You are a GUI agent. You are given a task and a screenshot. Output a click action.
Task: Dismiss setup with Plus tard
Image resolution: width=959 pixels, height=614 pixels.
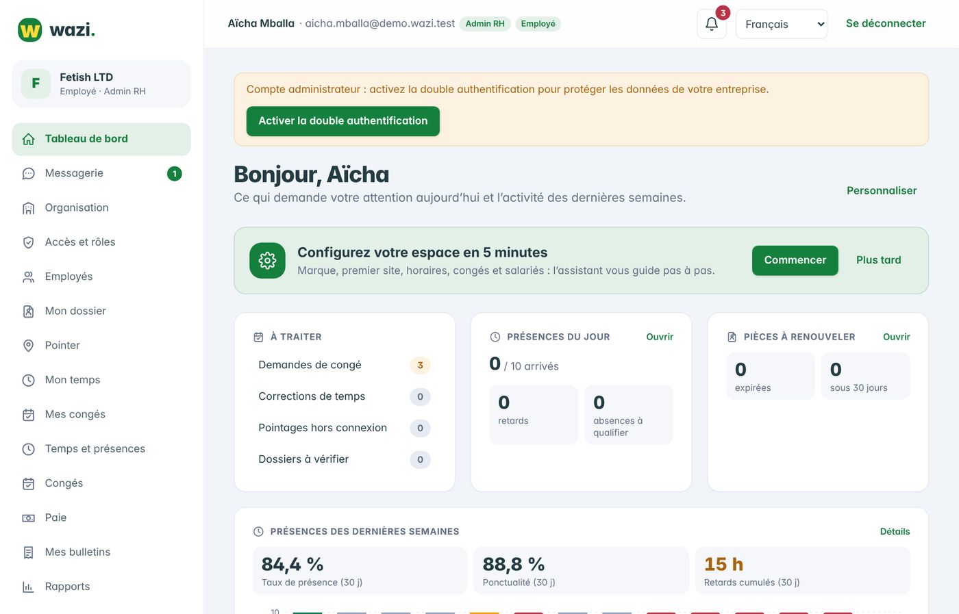point(879,261)
